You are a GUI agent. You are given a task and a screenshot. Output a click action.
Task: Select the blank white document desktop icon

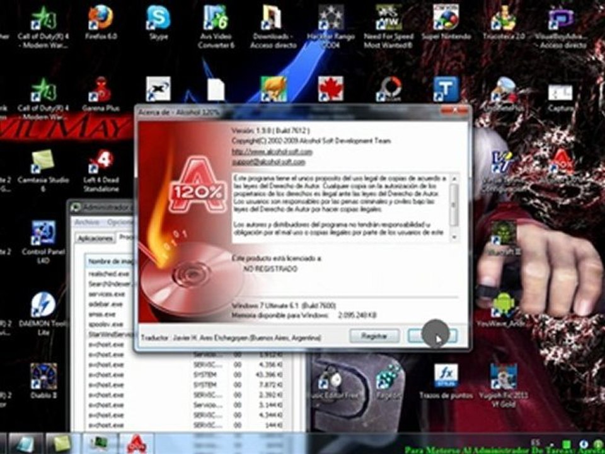click(x=216, y=90)
